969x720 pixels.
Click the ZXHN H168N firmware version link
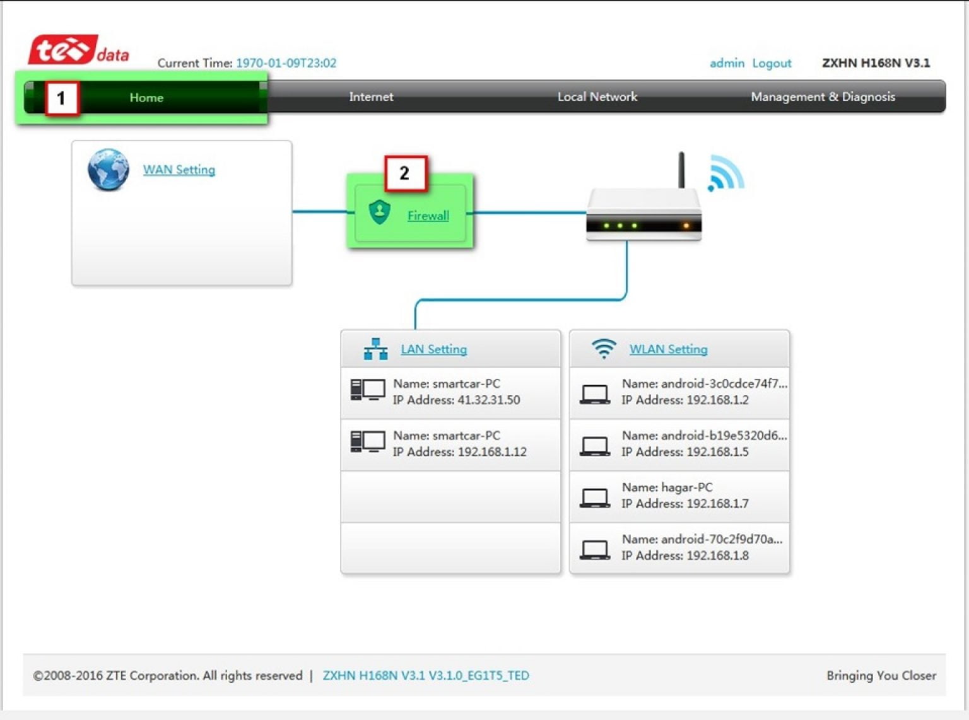click(x=426, y=675)
